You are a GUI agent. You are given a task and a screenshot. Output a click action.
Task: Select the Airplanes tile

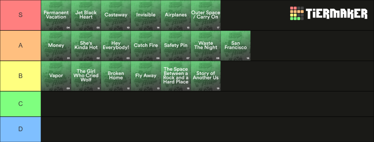(176, 15)
